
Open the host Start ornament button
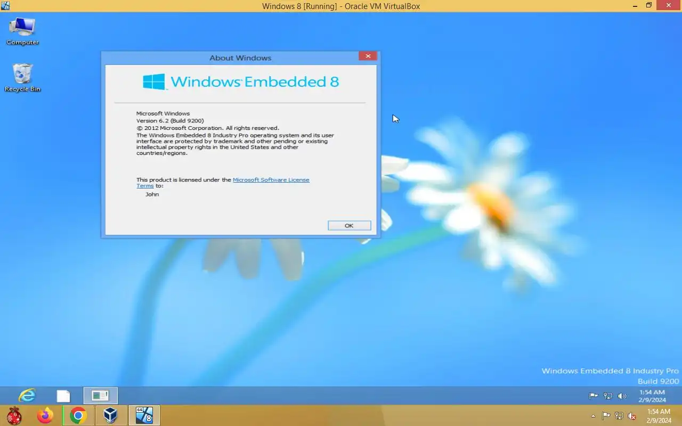tap(14, 415)
